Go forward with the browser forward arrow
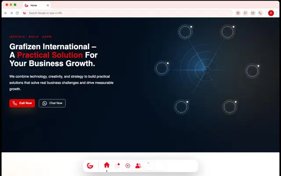This screenshot has width=281, height=176. [11, 13]
